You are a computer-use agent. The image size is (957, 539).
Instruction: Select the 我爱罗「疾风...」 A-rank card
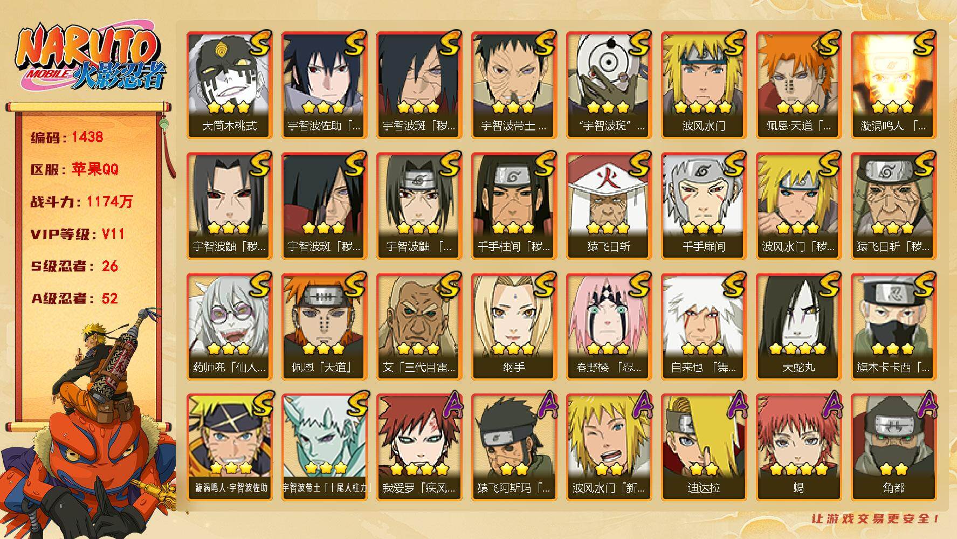[419, 447]
